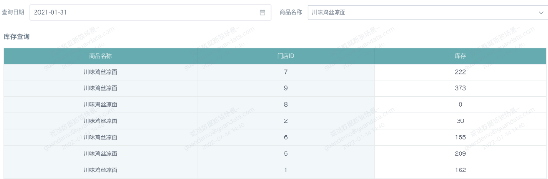Click the stock value 30 cell

tap(460, 121)
